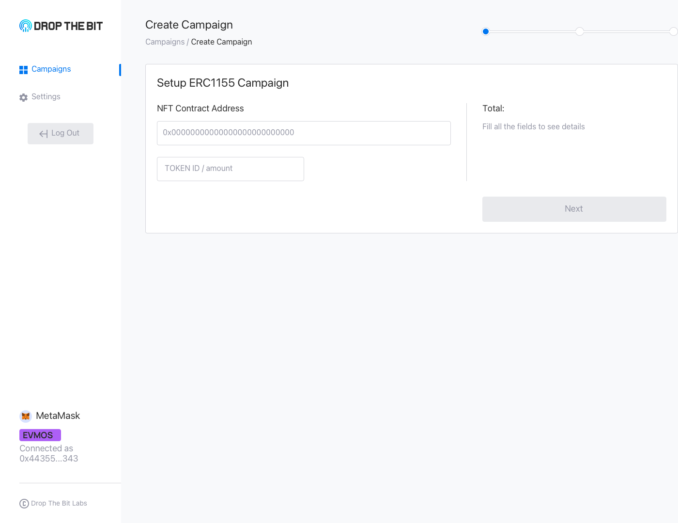Follow the Campaigns breadcrumb link

tap(165, 42)
